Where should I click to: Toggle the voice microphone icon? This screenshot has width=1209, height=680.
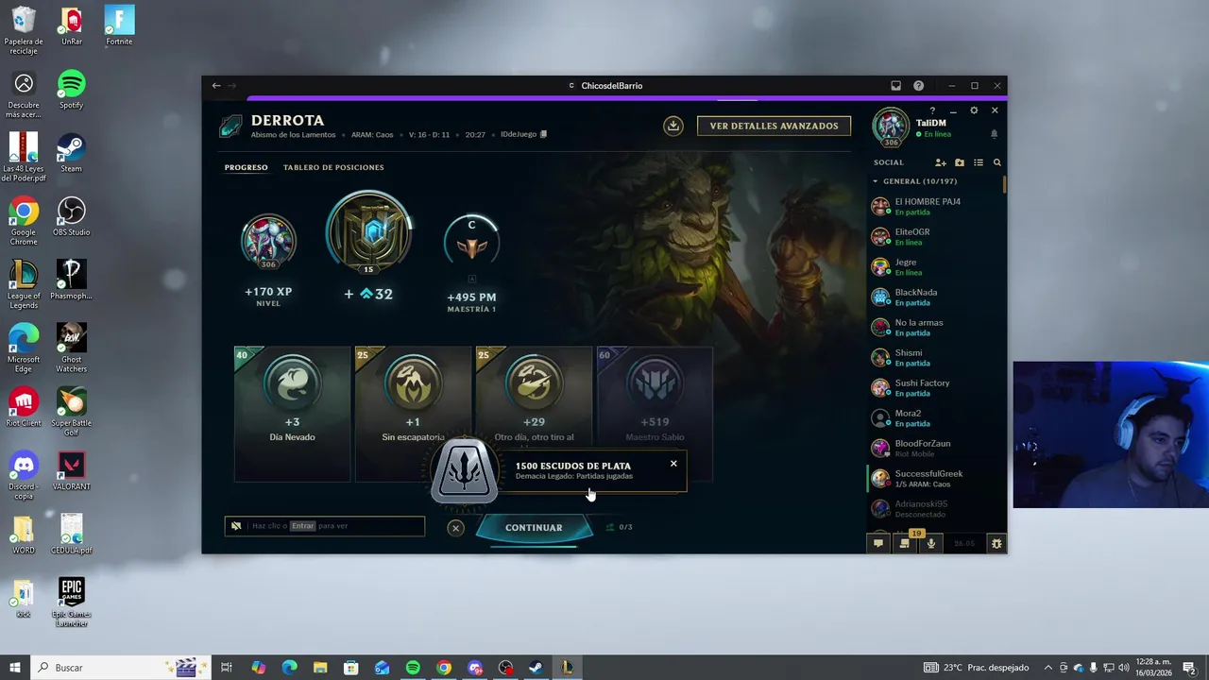tap(931, 543)
